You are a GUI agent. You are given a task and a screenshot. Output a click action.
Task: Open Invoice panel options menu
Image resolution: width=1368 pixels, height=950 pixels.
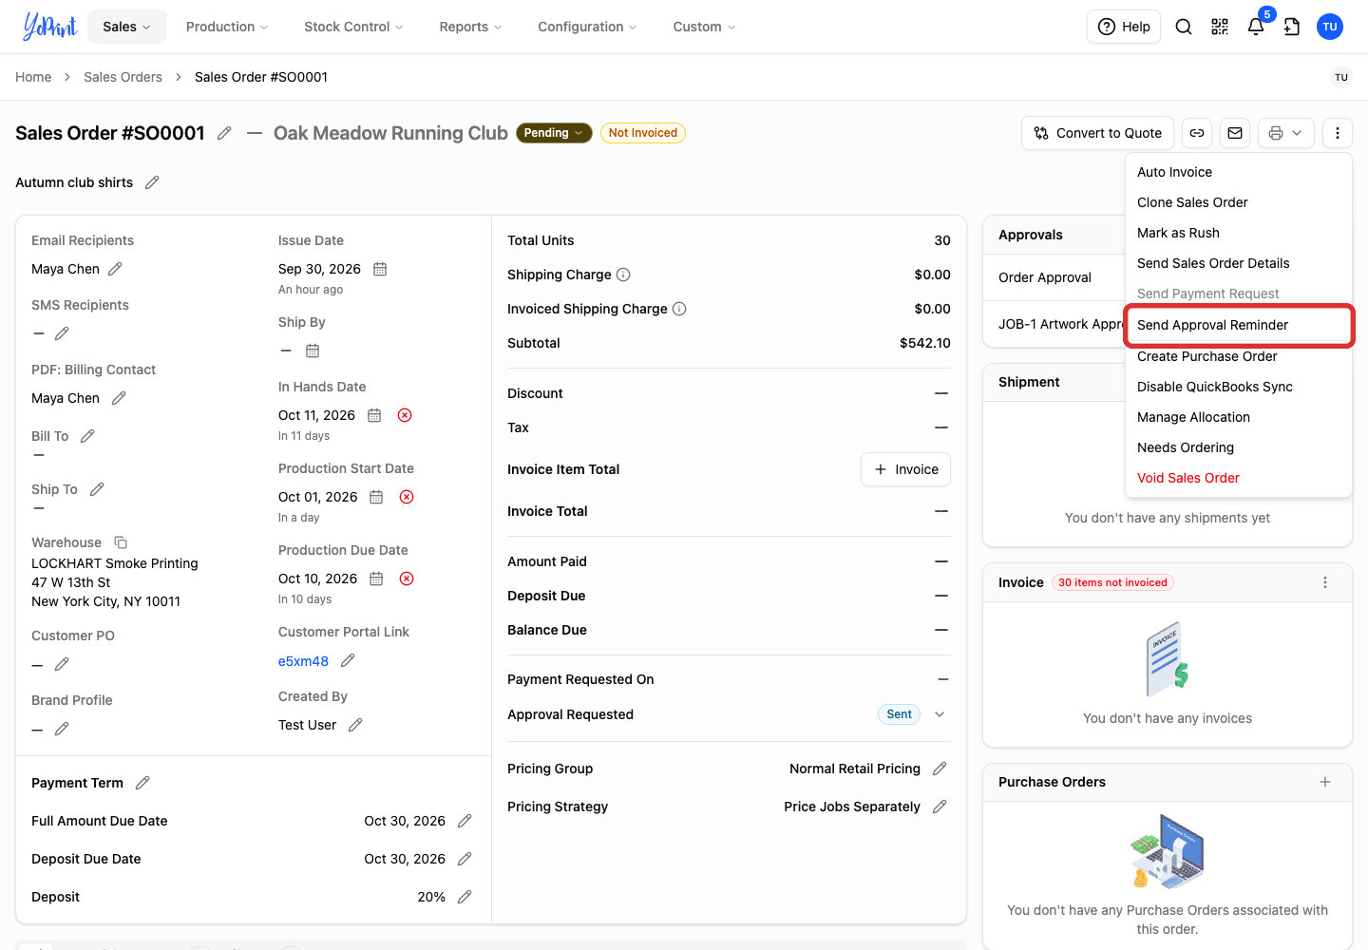click(1325, 582)
